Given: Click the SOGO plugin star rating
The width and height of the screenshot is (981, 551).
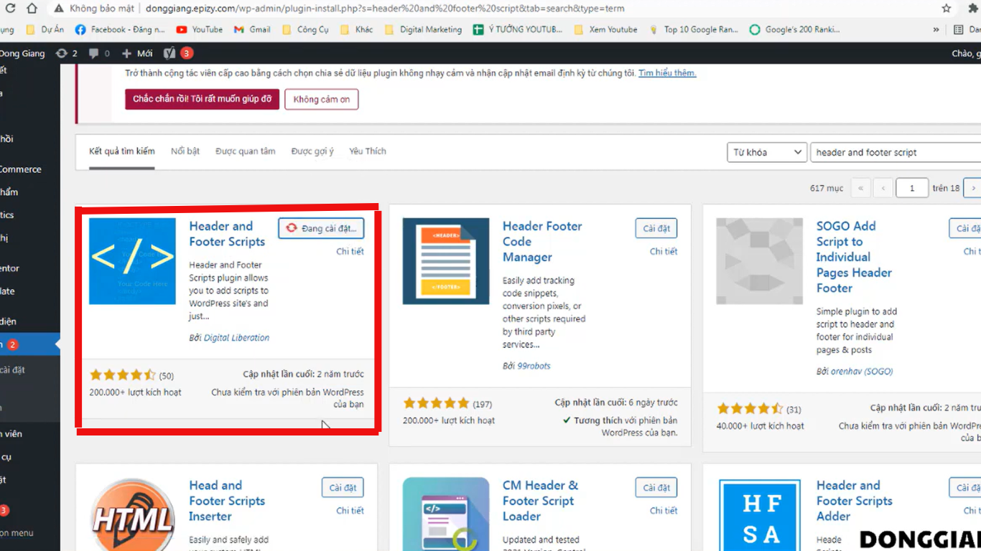Looking at the screenshot, I should [750, 409].
